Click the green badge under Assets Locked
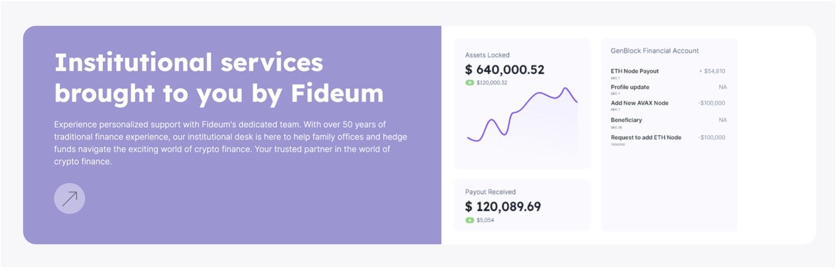Screen dimensions: 838x270 click(x=470, y=83)
